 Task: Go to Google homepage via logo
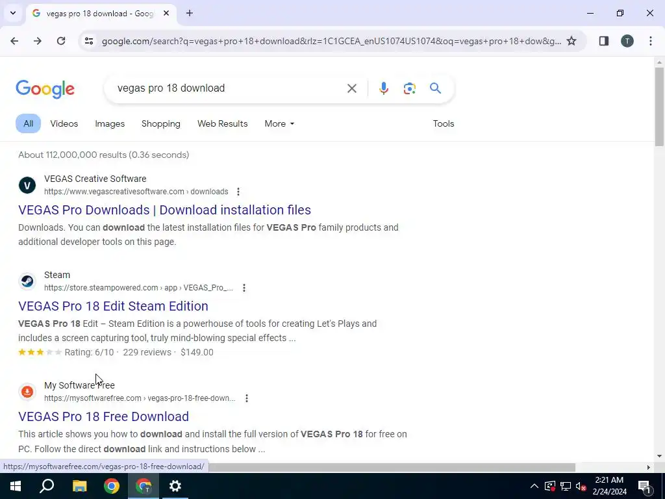[x=45, y=89]
